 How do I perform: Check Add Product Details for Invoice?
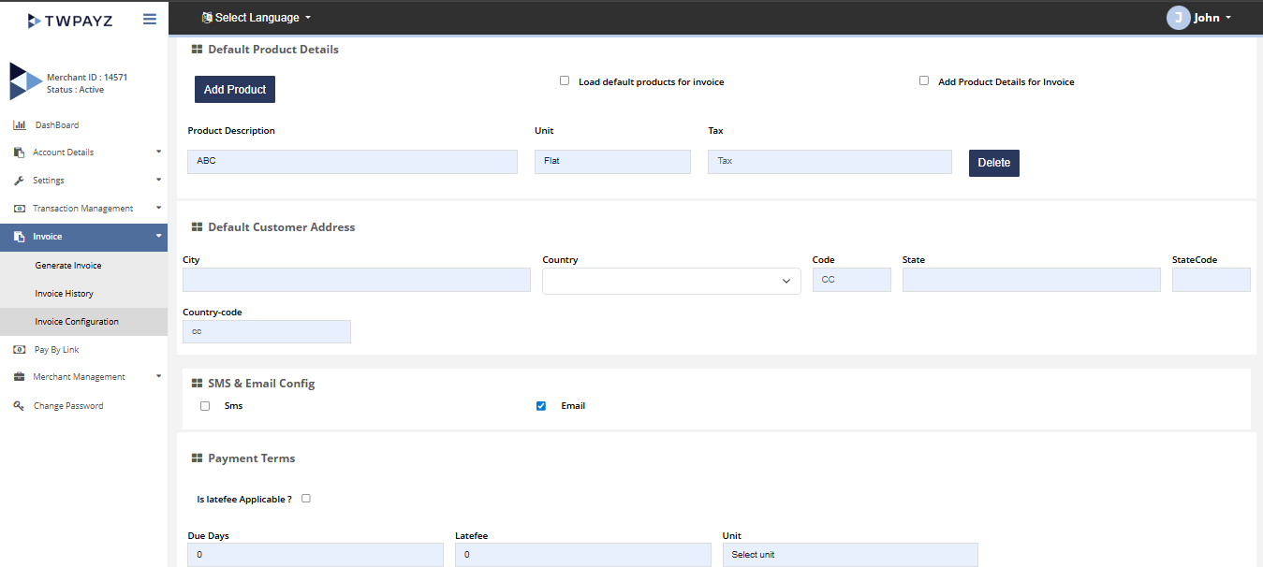[924, 80]
